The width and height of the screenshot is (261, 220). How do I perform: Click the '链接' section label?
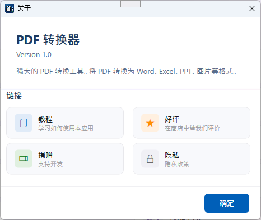14,96
